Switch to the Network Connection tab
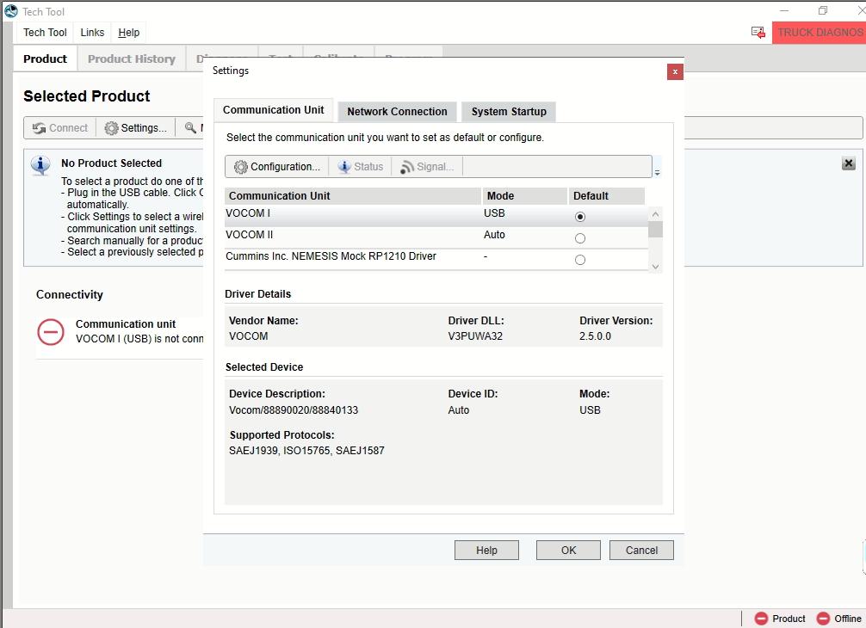 (x=397, y=112)
